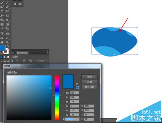Select the G green radio button

[x=64, y=110]
